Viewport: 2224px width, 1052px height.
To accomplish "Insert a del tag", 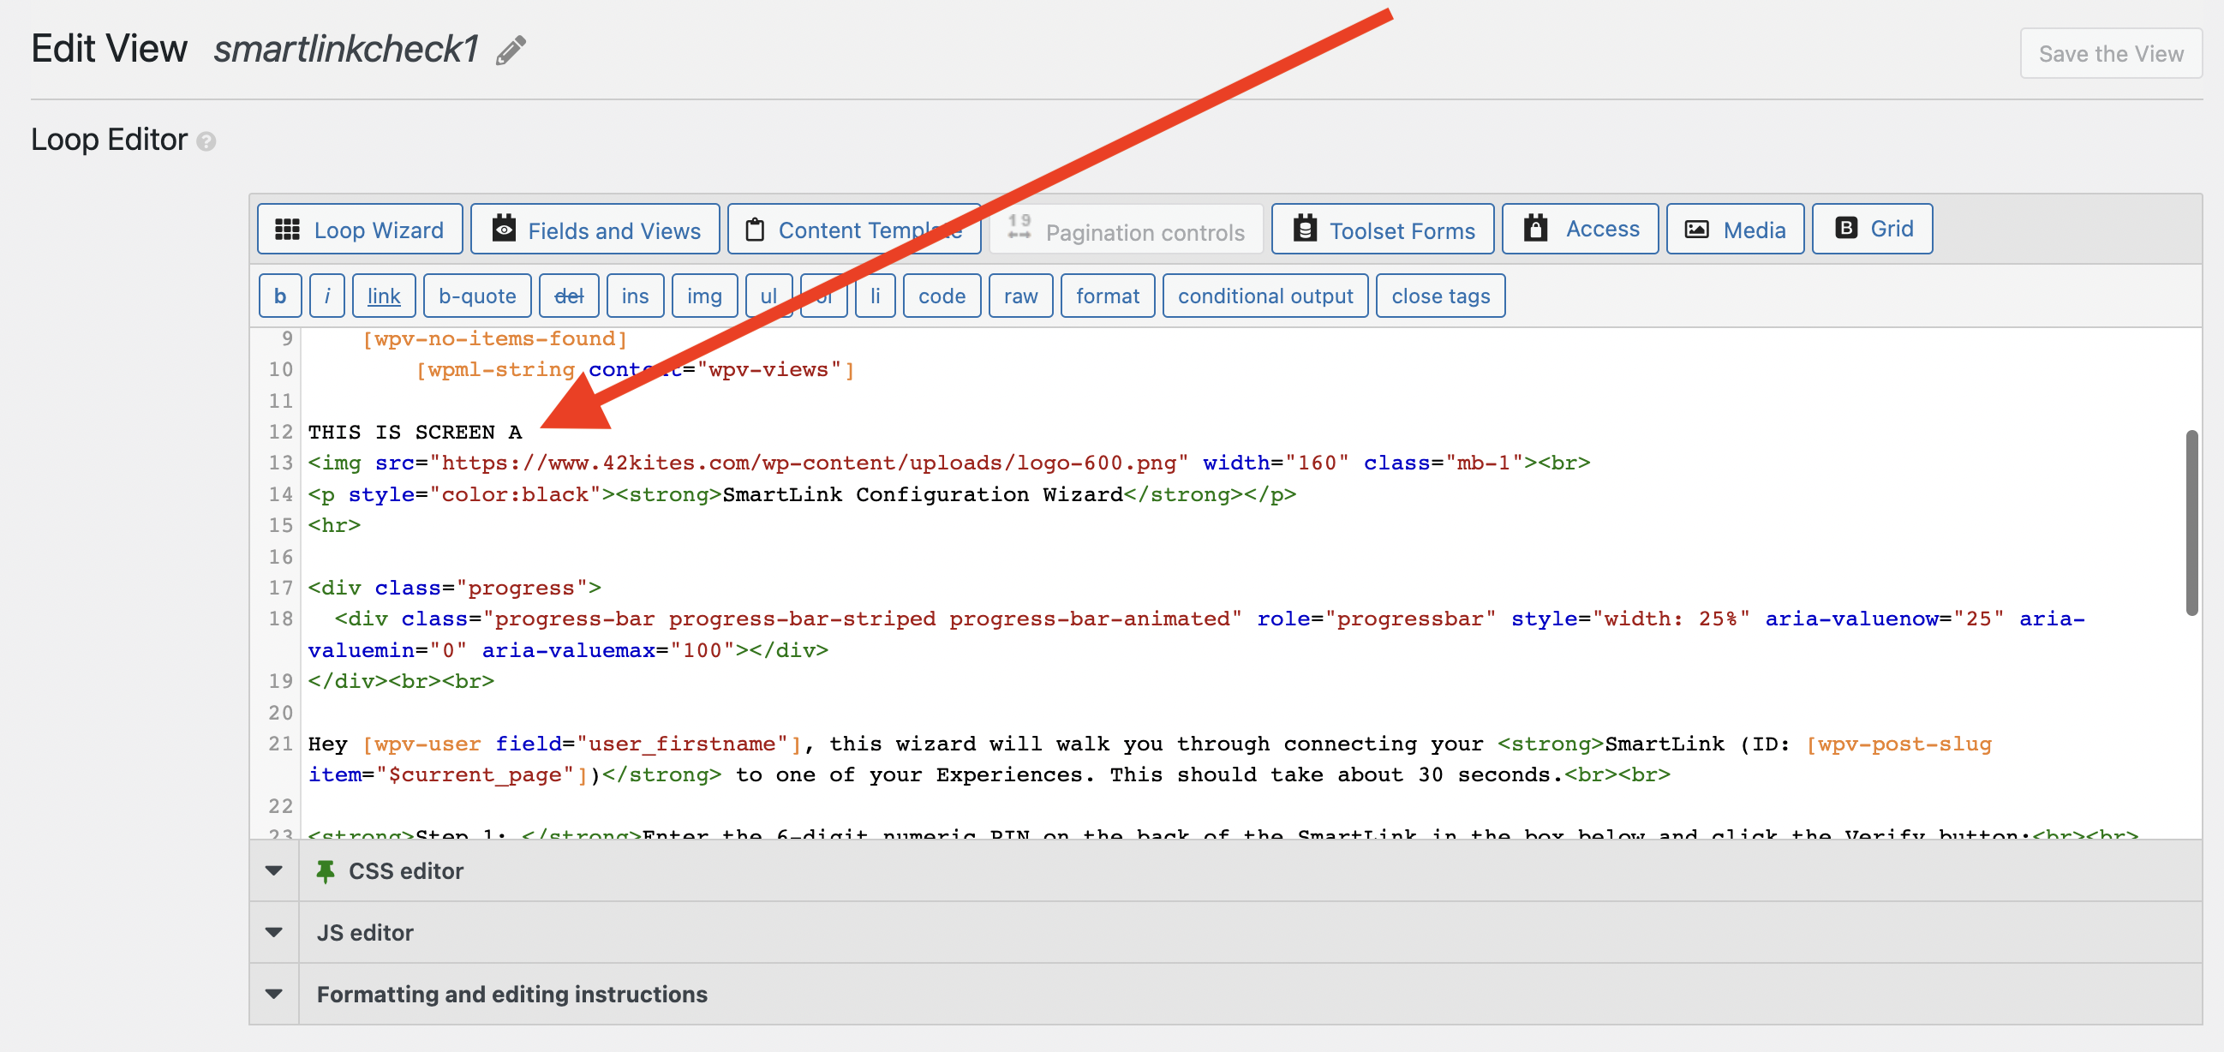I will (569, 296).
